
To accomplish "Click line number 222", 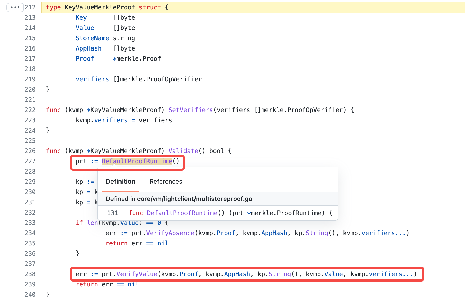I will 30,110.
